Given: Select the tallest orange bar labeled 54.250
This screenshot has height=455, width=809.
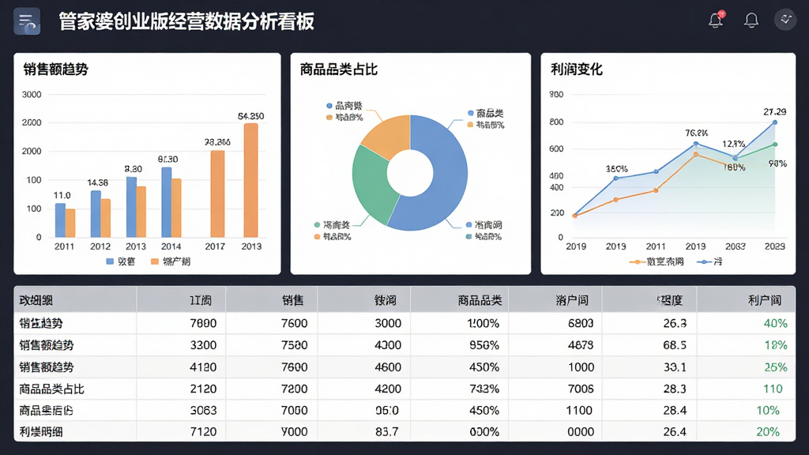Looking at the screenshot, I should [x=250, y=180].
